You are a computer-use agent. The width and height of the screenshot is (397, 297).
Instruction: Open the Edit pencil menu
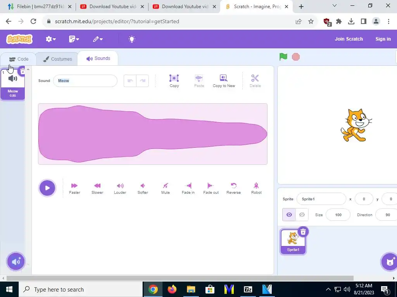[x=97, y=39]
